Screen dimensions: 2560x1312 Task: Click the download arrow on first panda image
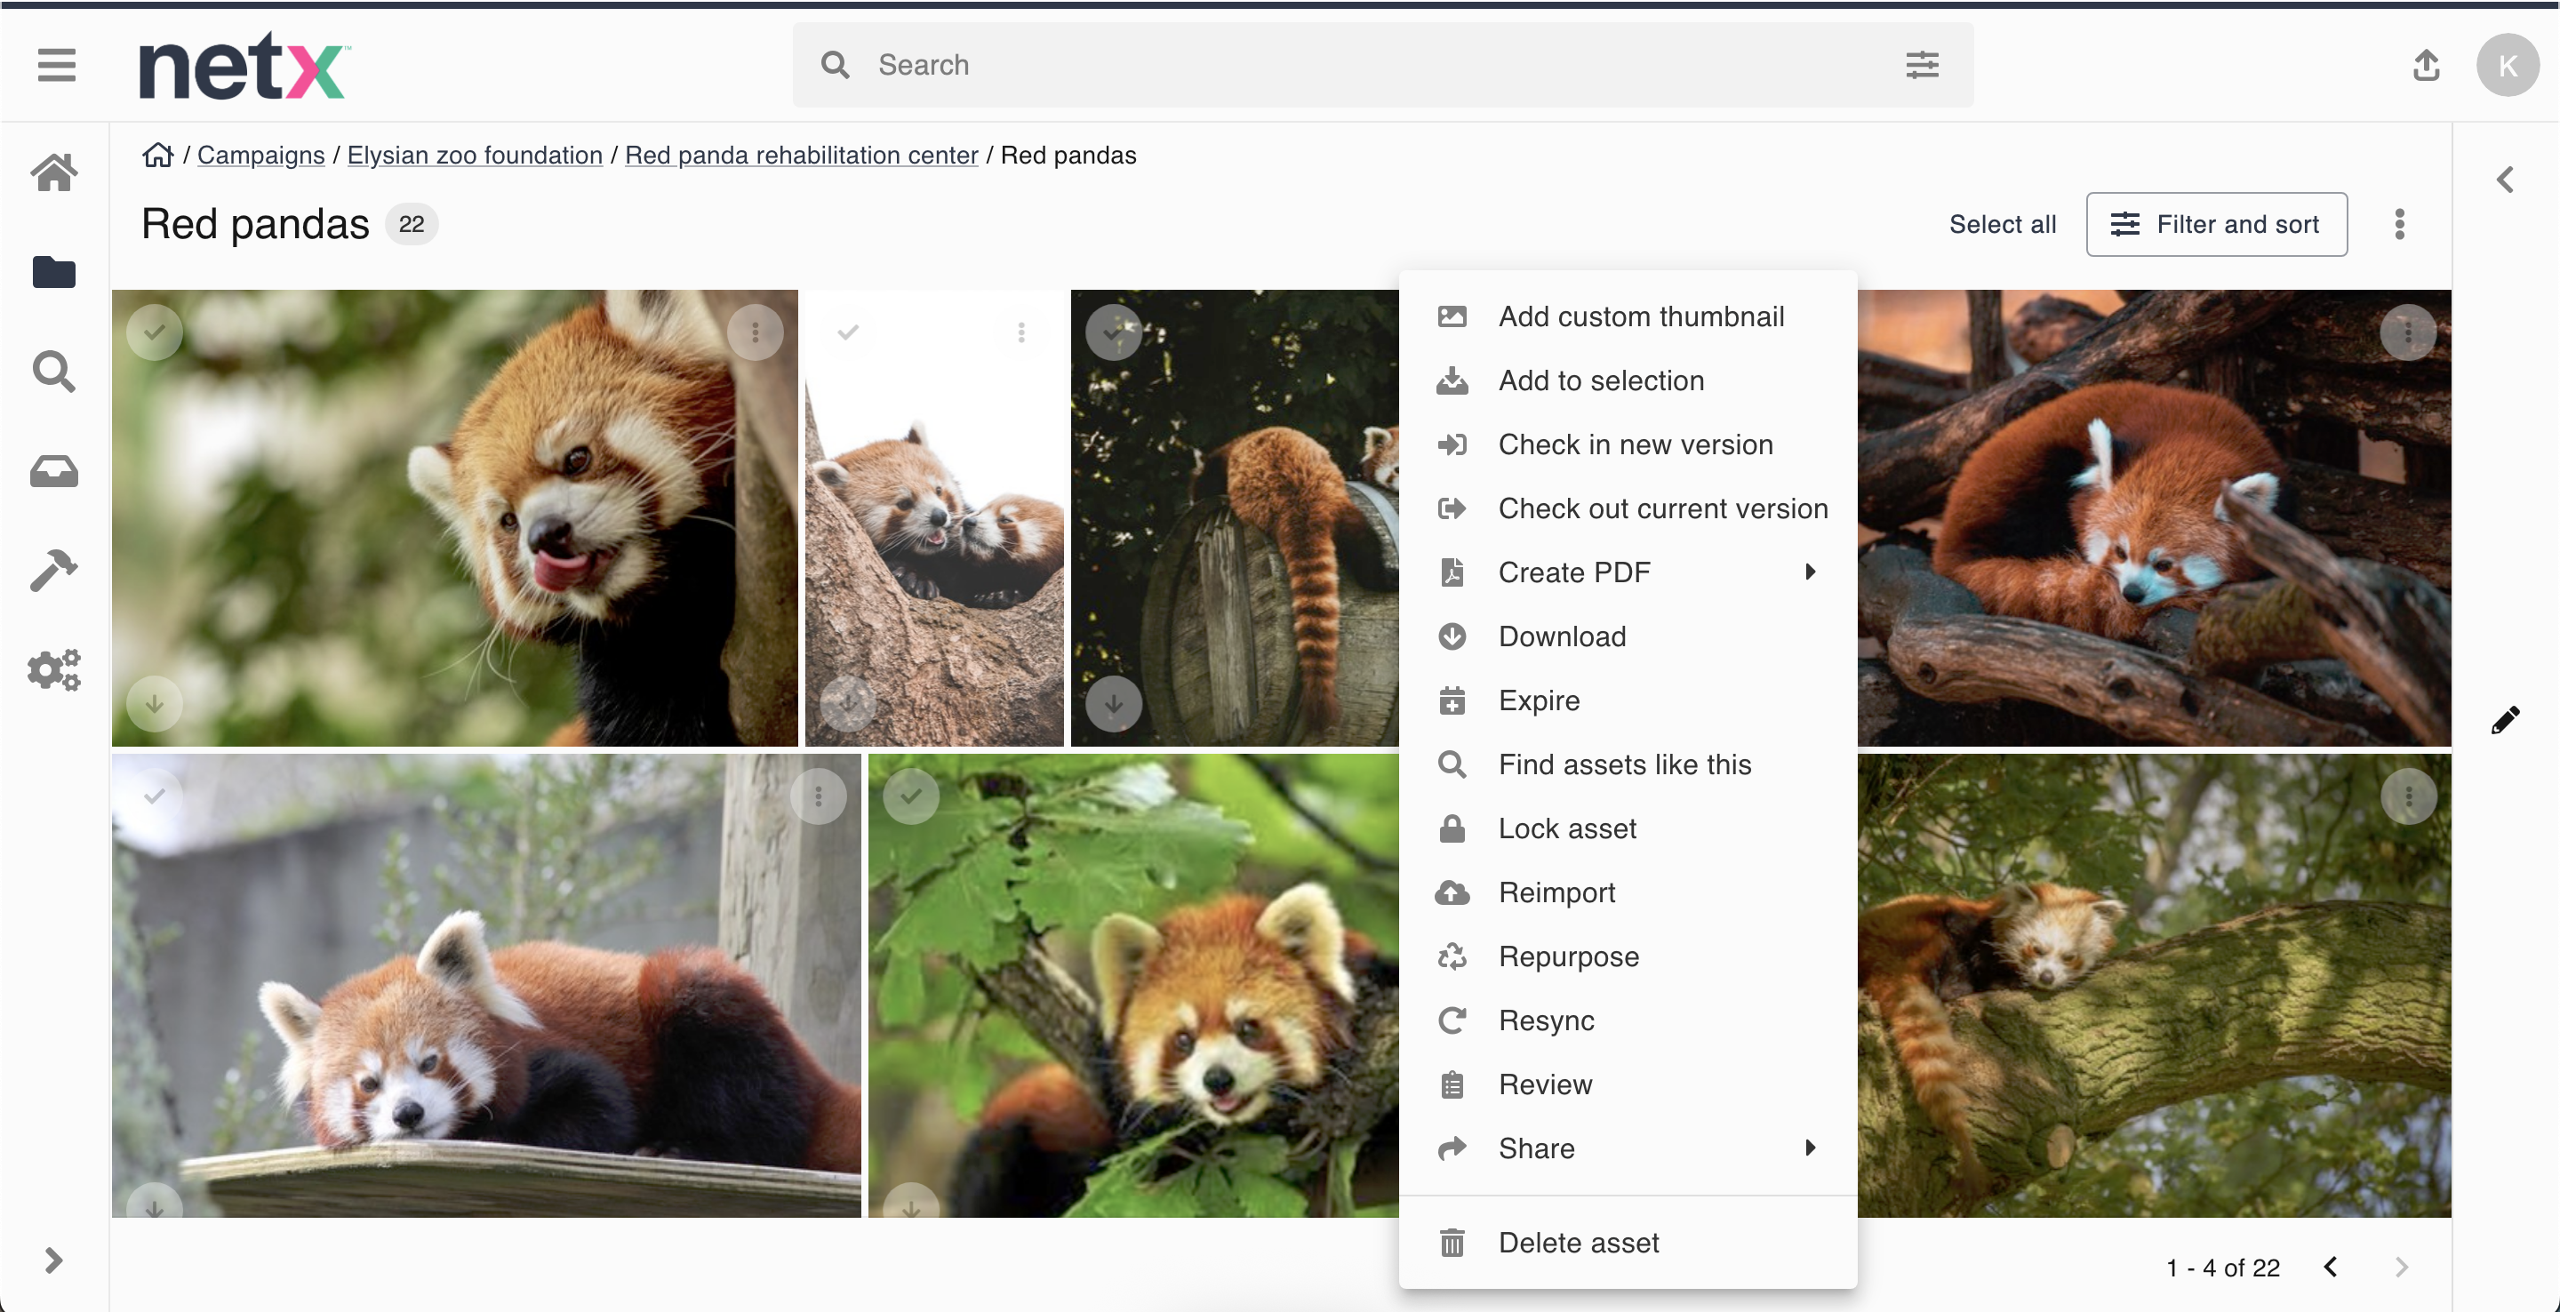[155, 704]
